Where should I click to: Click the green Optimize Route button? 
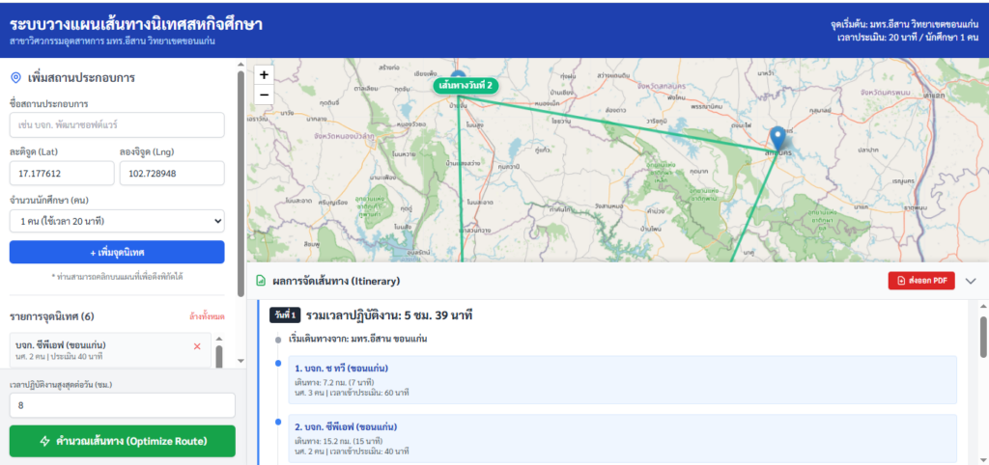(122, 441)
